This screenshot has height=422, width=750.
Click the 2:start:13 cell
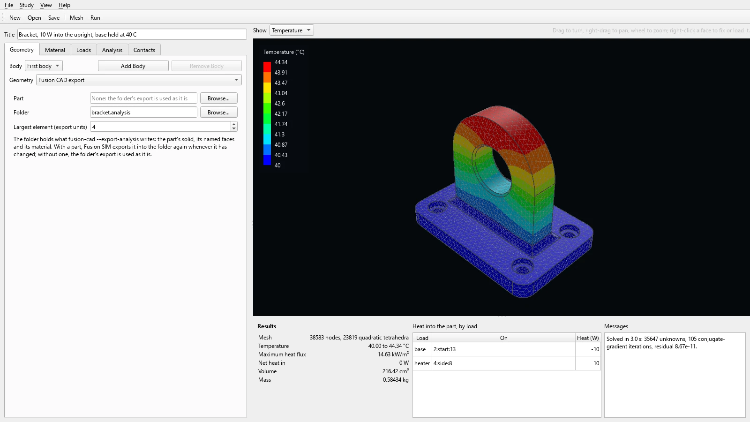(503, 349)
